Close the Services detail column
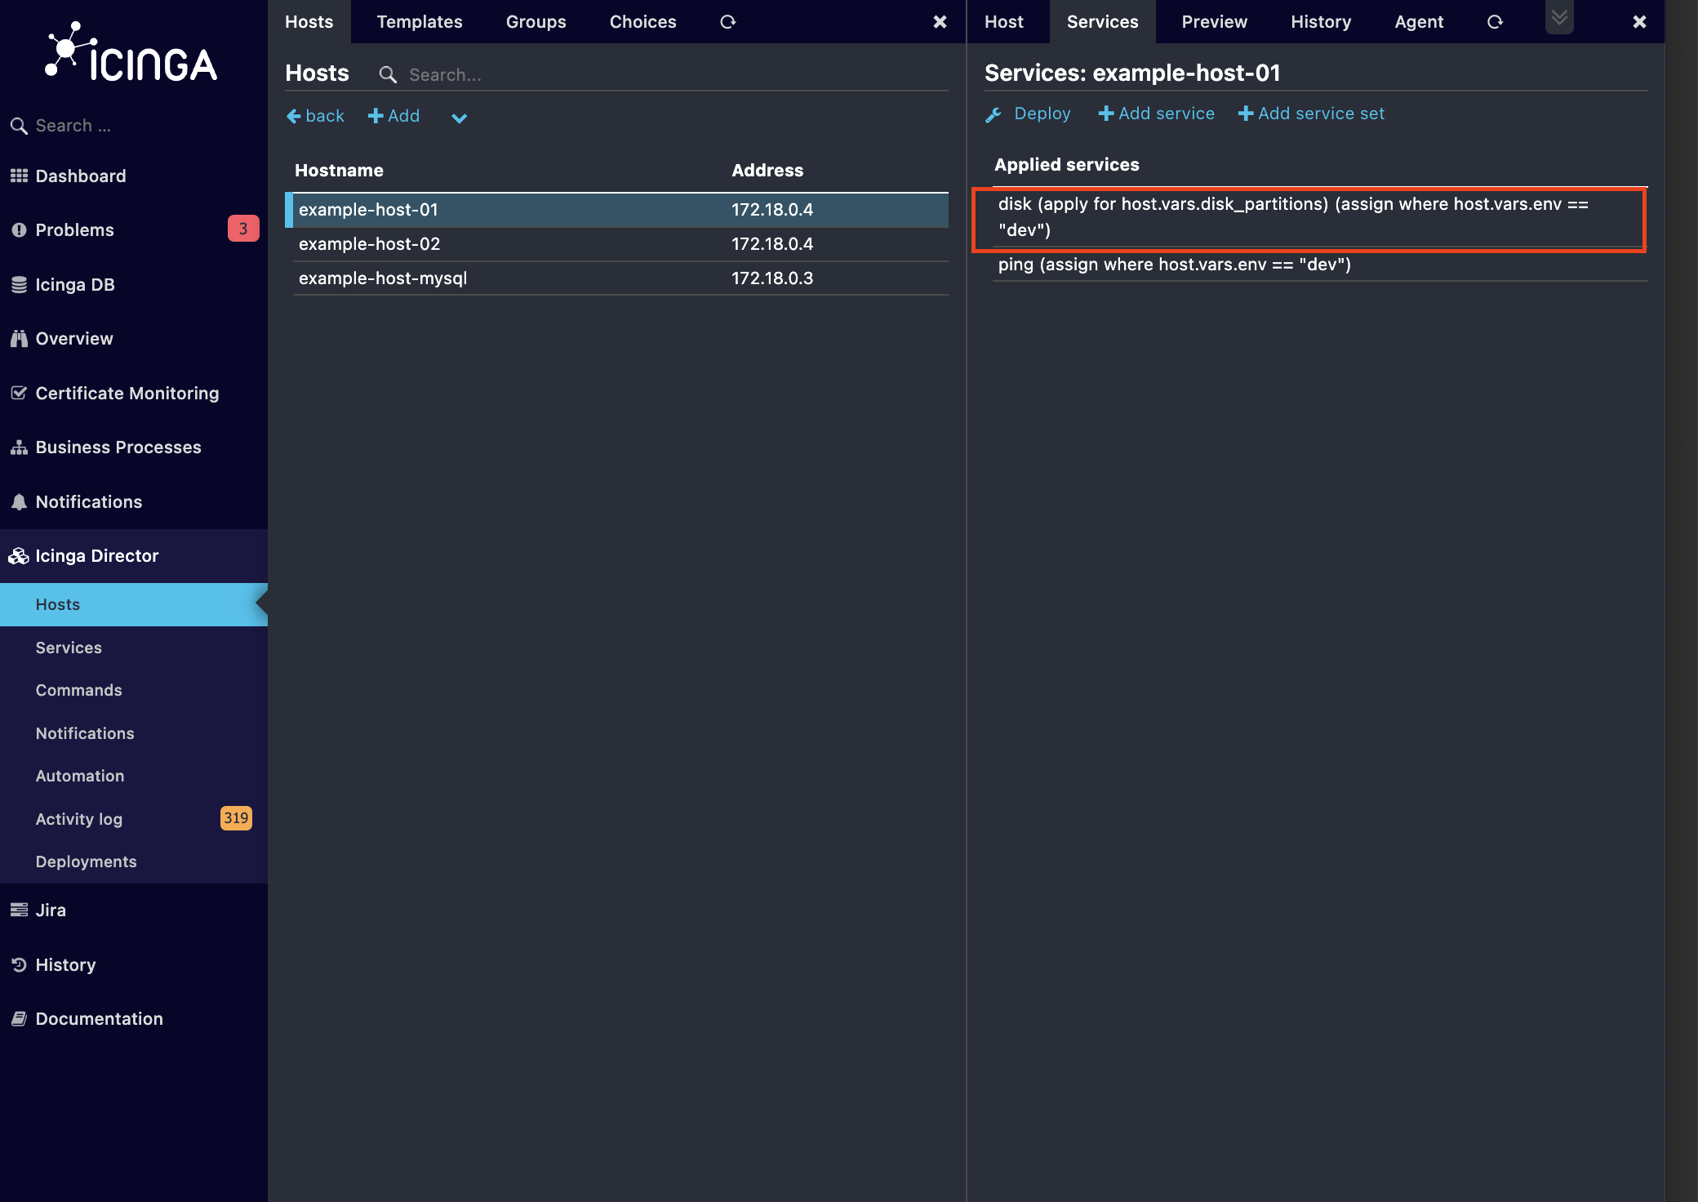 click(x=1639, y=22)
